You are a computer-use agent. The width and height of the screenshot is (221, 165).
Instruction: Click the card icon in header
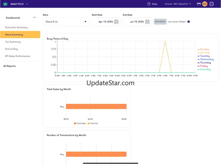click(x=199, y=4)
